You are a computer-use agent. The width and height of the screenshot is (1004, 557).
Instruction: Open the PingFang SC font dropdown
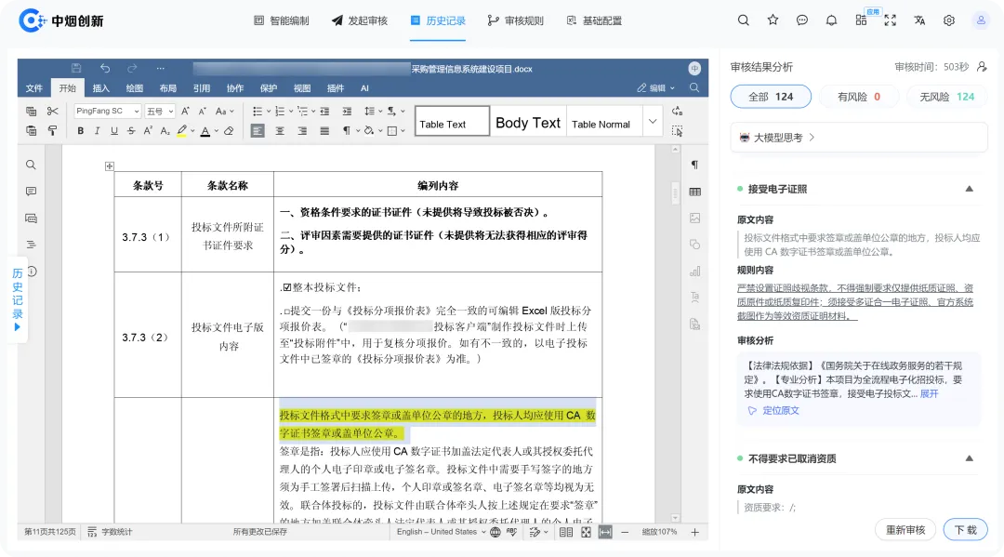tap(108, 112)
